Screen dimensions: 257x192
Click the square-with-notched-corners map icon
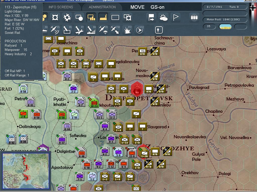click(x=55, y=17)
